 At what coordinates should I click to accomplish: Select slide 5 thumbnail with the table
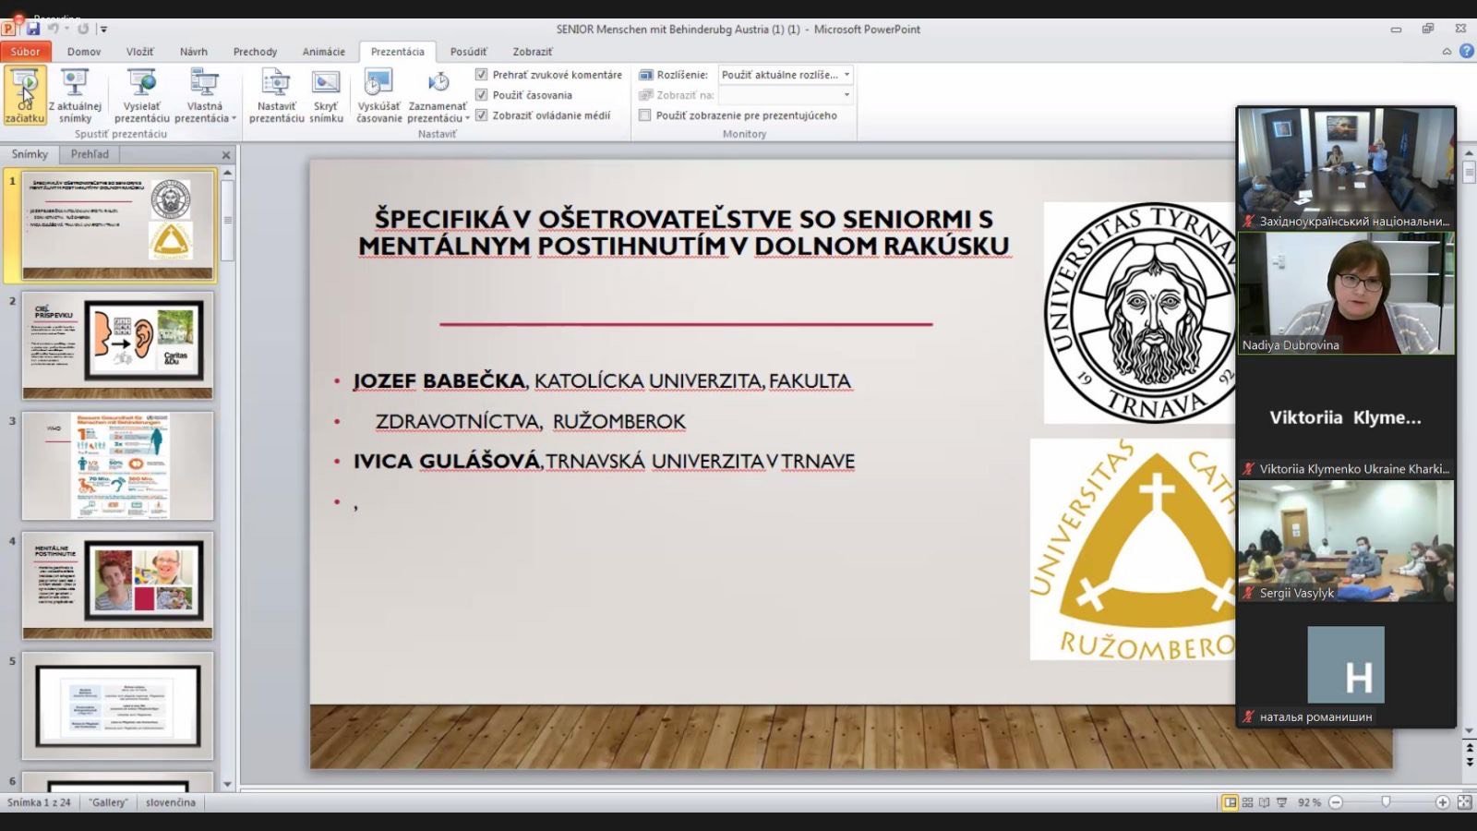tap(118, 705)
